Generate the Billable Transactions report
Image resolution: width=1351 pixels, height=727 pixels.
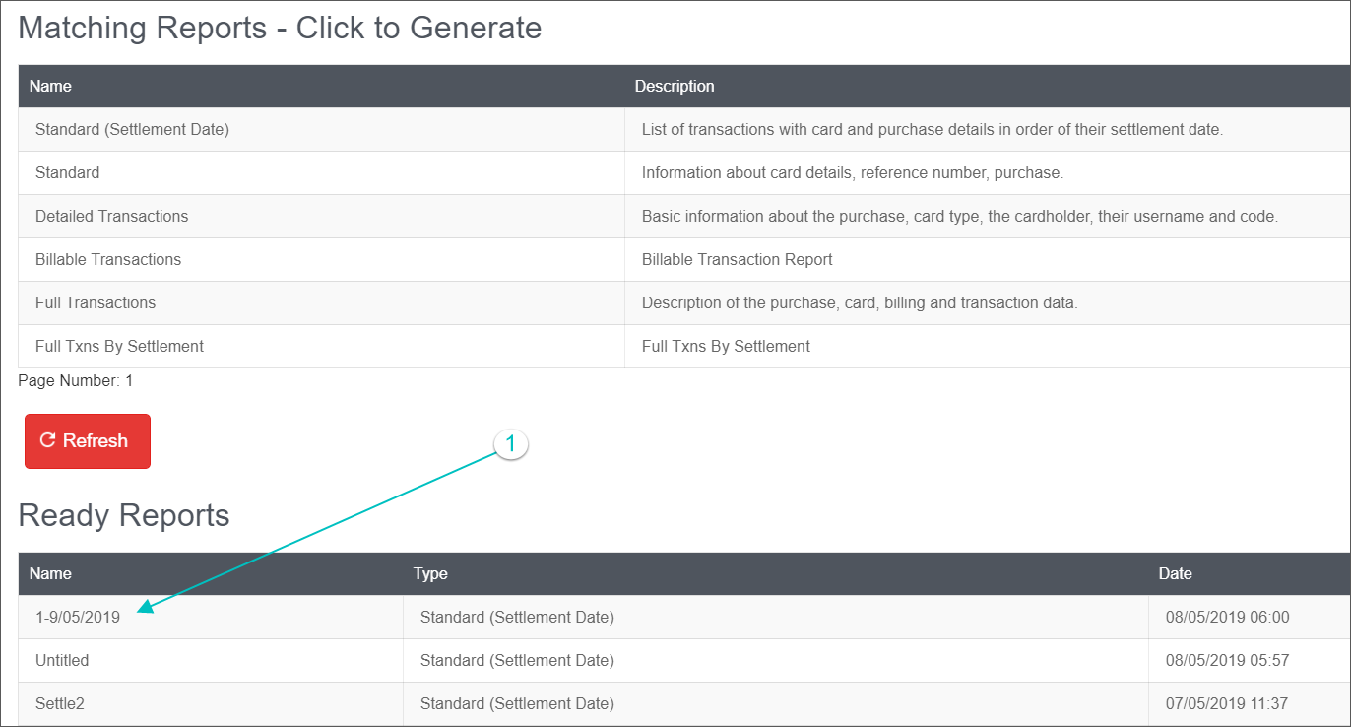tap(108, 259)
